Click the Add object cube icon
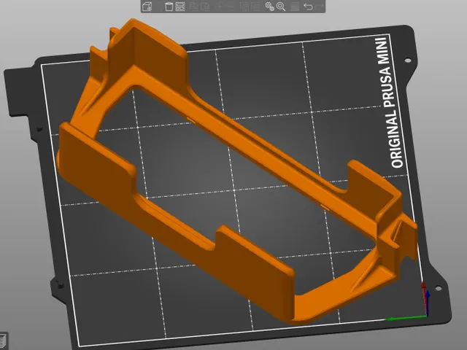This screenshot has height=350, width=467. (x=147, y=7)
